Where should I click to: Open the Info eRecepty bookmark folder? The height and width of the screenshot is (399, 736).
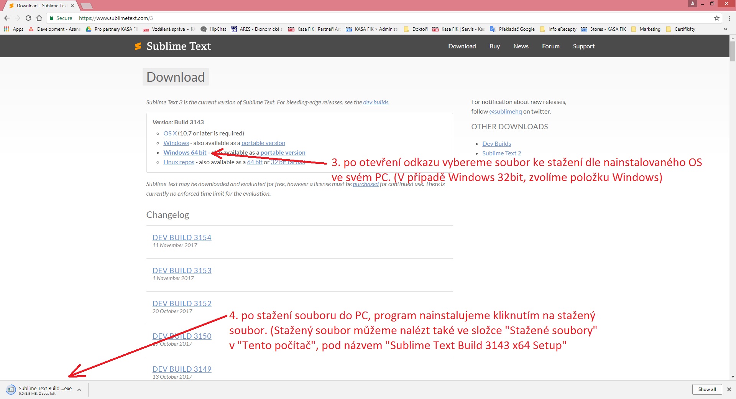point(558,29)
